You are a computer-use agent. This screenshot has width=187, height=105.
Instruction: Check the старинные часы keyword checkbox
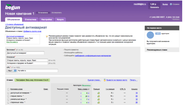tap(8, 102)
